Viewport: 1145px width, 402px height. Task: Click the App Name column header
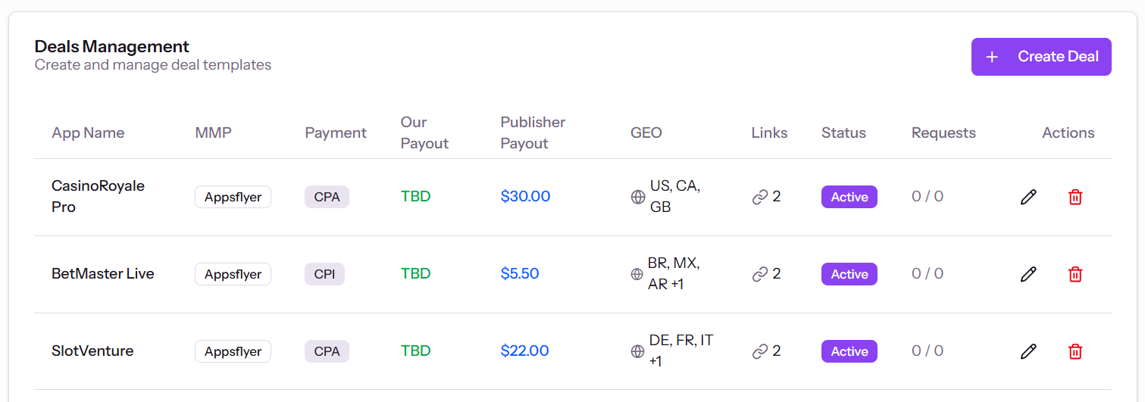88,133
